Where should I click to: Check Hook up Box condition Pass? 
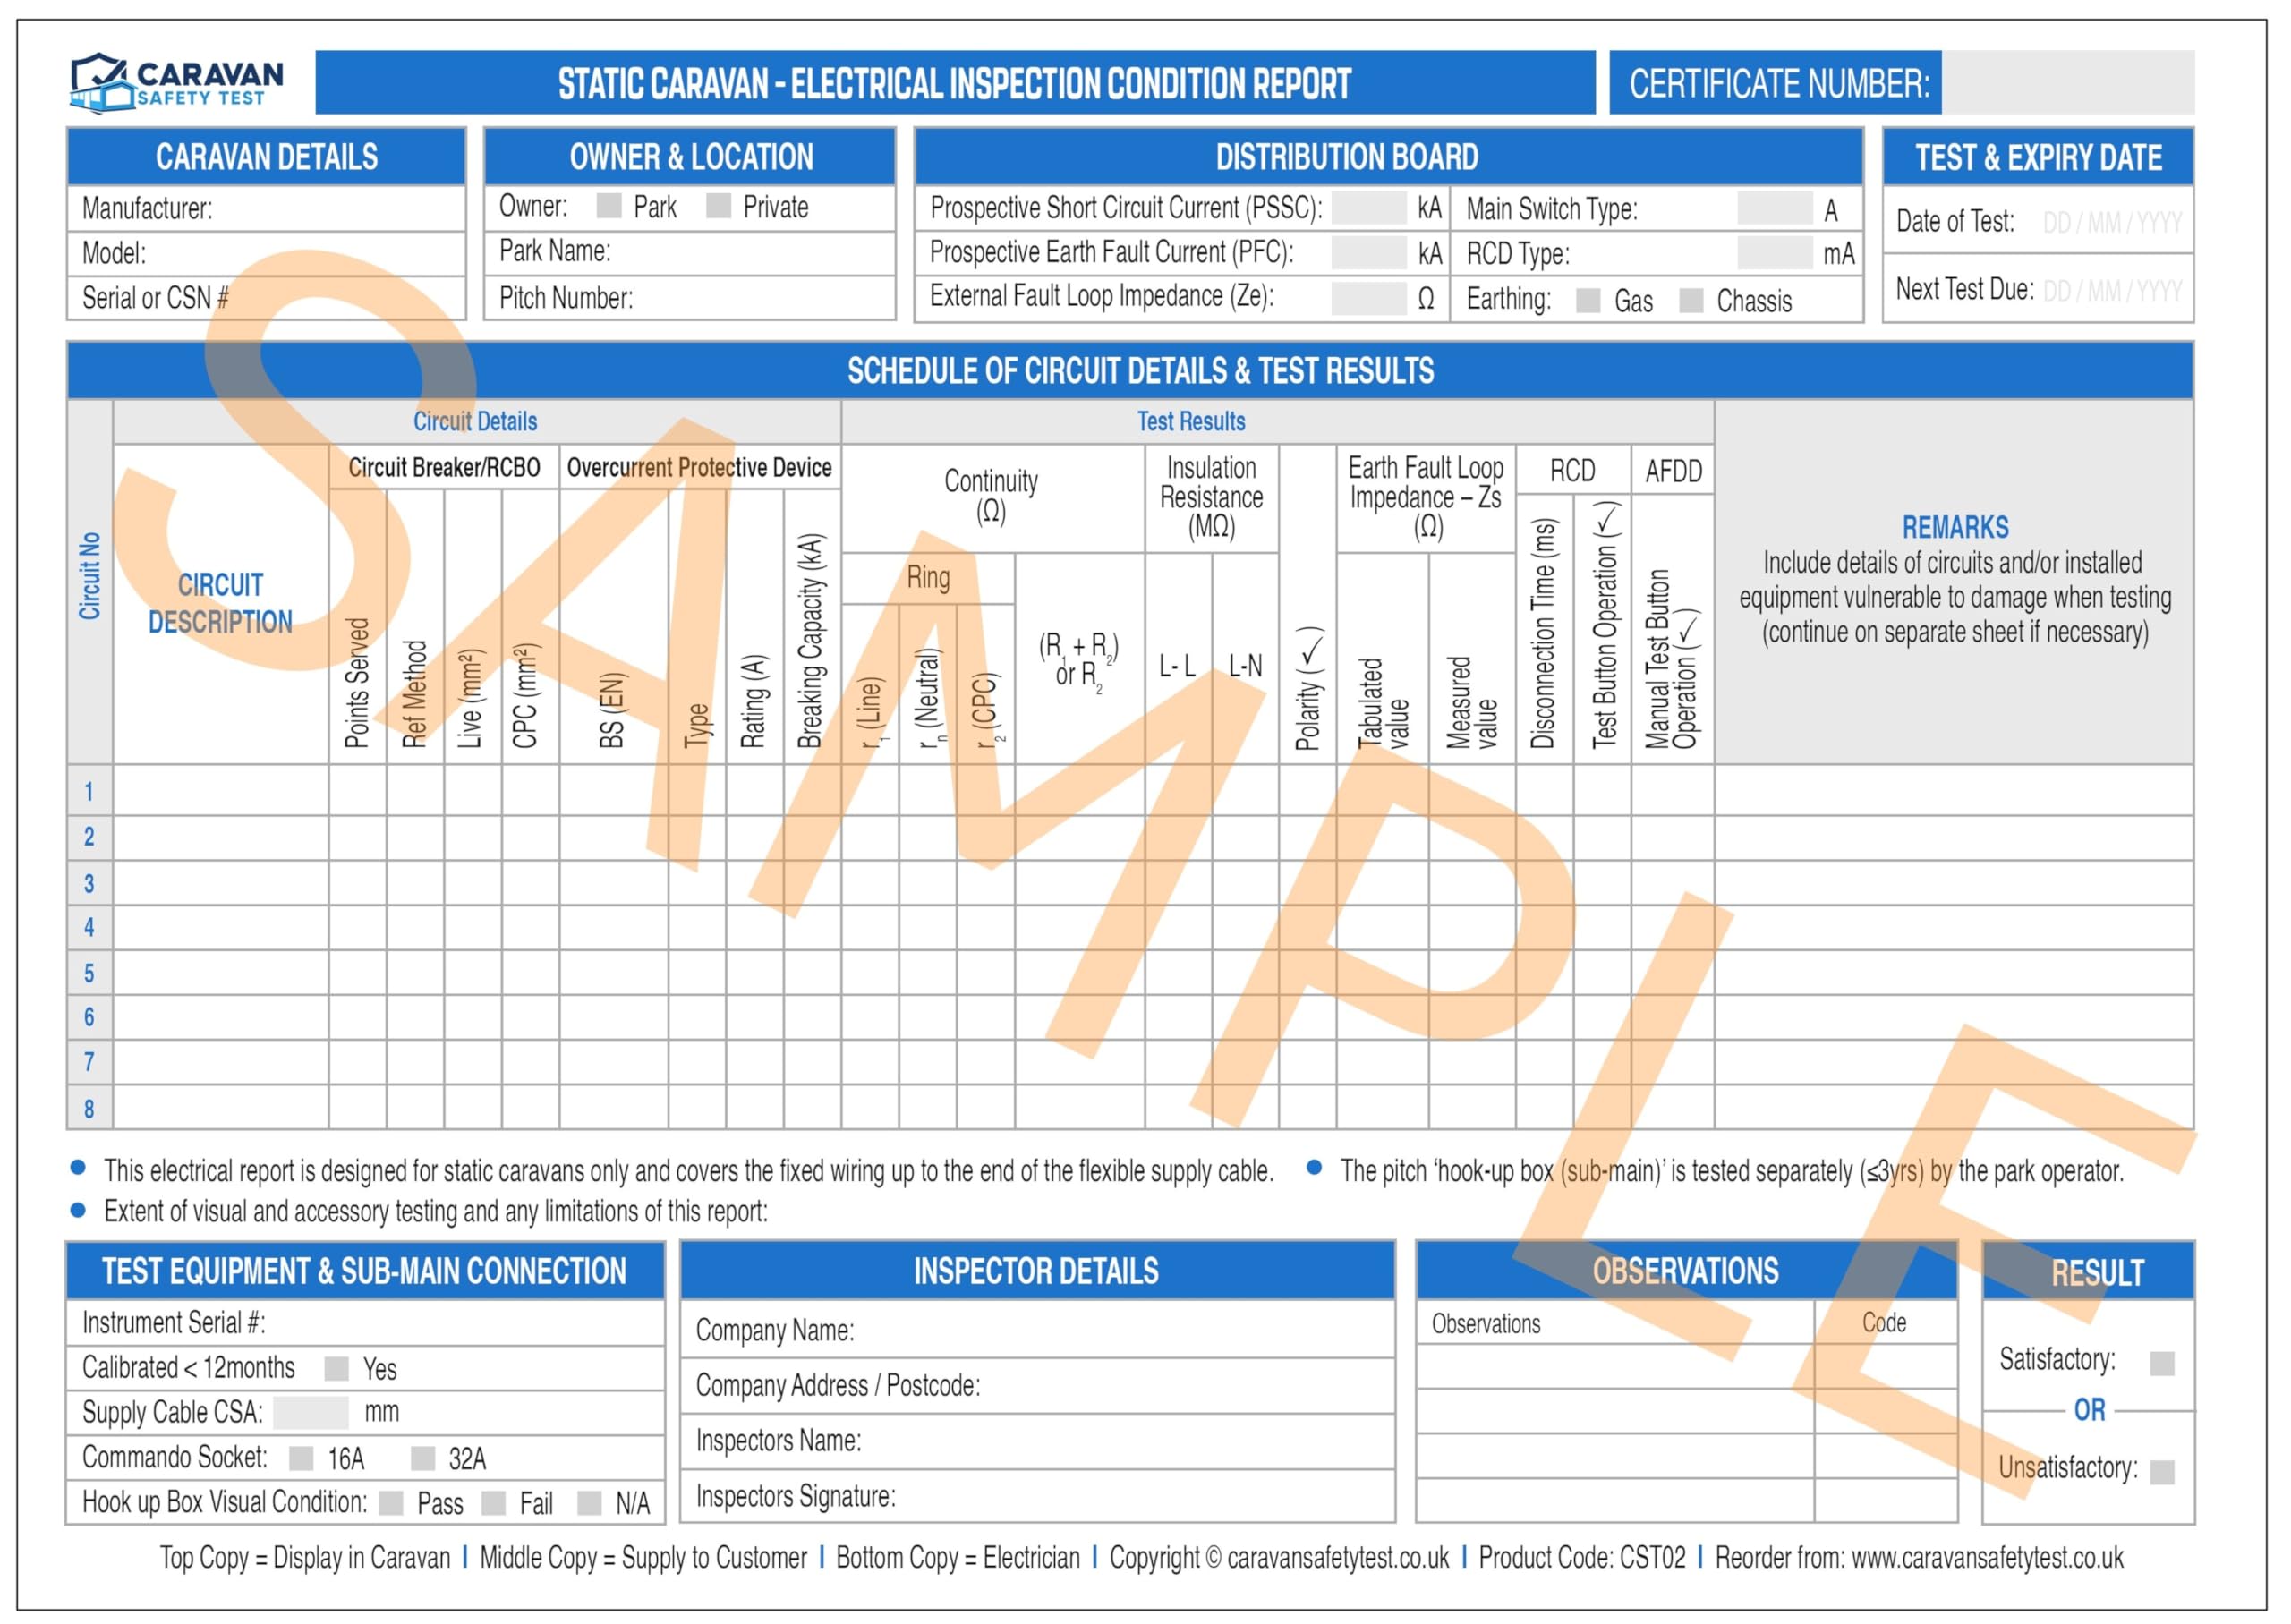[392, 1504]
